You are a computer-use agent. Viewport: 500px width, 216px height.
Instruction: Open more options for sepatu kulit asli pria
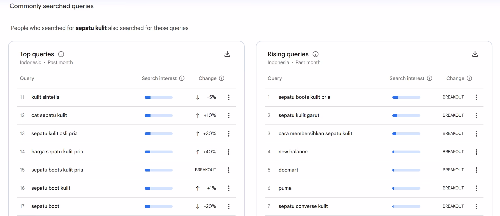point(229,134)
